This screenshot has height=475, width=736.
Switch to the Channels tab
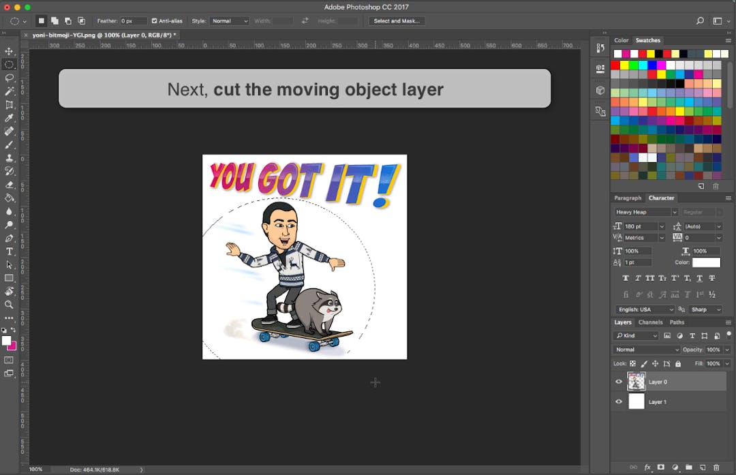coord(651,322)
